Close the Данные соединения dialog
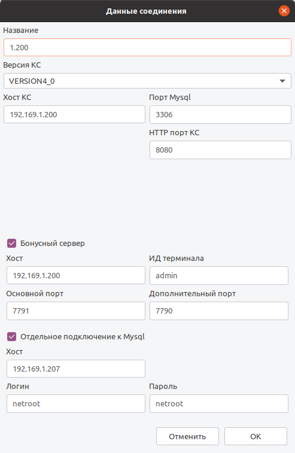This screenshot has height=453, width=295. pyautogui.click(x=284, y=11)
